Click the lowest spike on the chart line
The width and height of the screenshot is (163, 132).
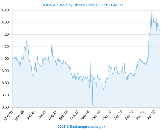93,105
